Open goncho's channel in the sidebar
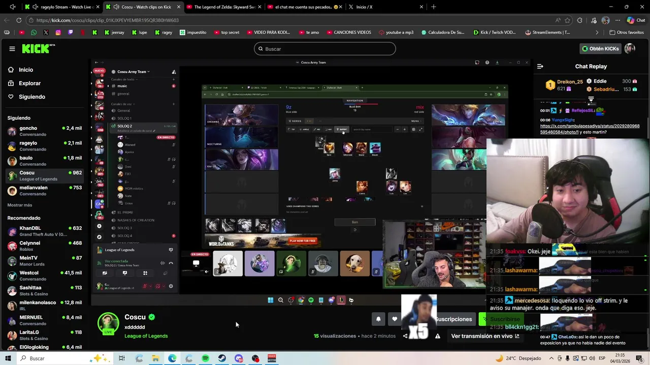 click(44, 131)
